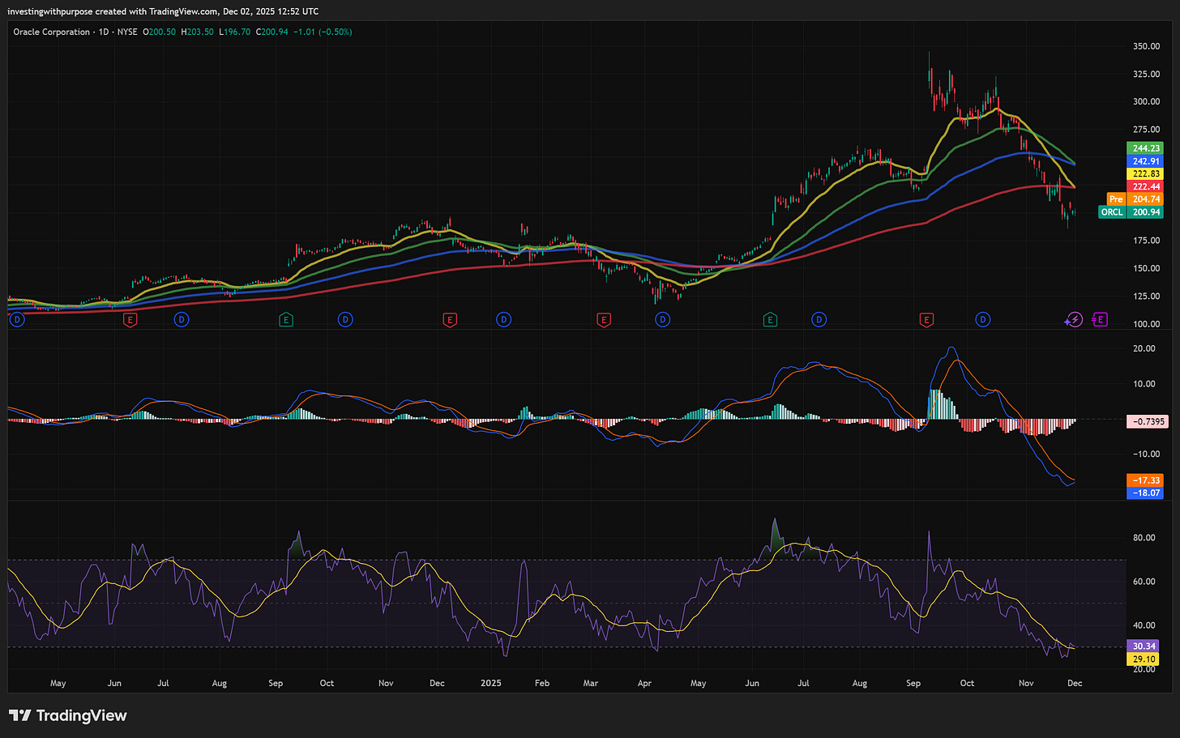Click the 2025 year label on time axis
This screenshot has height=738, width=1180.
click(x=490, y=683)
